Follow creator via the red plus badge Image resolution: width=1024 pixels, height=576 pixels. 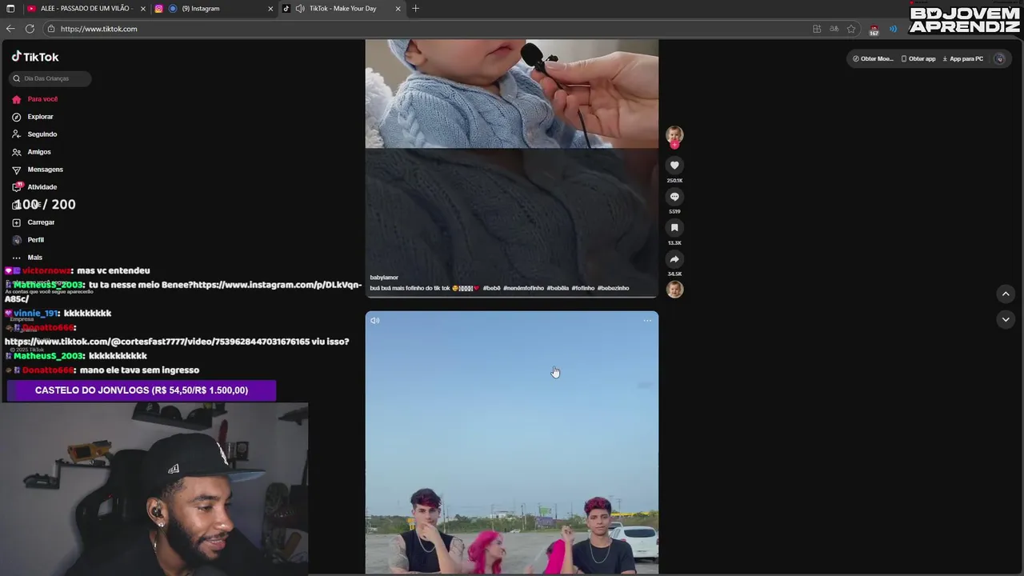pos(674,146)
